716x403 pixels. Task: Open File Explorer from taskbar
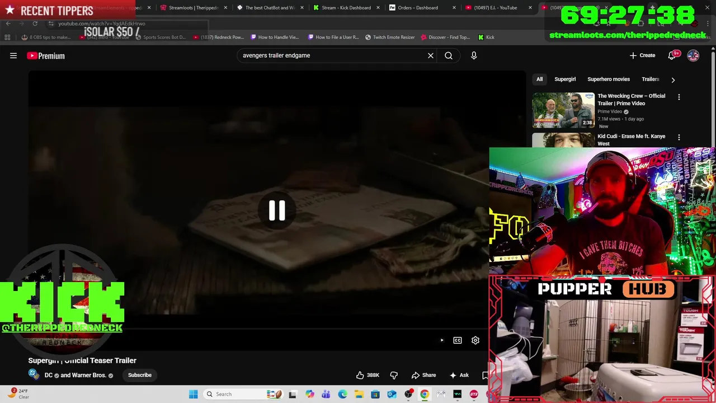pos(359,394)
